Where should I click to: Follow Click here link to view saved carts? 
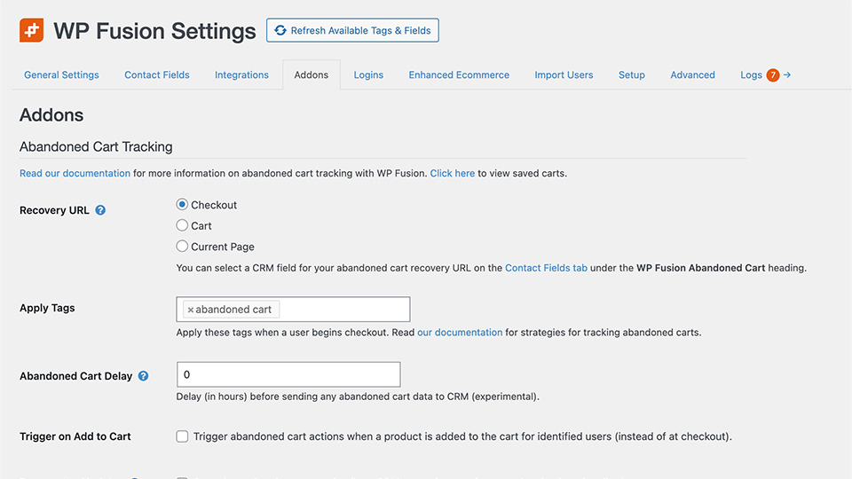click(x=452, y=174)
